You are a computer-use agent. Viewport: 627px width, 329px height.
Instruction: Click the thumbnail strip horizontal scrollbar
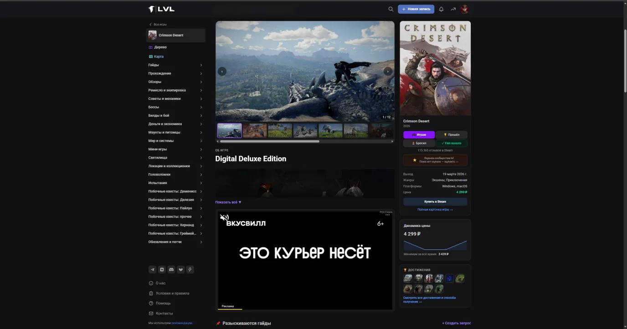point(269,141)
